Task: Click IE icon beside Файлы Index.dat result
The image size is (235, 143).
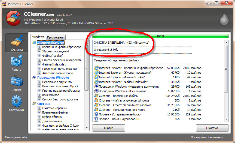Action: coord(96,82)
